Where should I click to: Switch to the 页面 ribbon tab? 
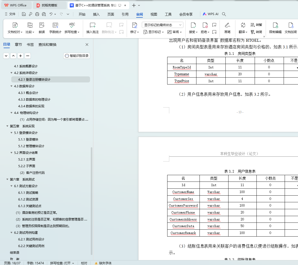click(111, 14)
